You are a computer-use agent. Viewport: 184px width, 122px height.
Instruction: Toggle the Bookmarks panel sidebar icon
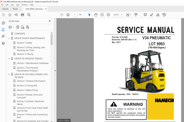(x=3, y=30)
